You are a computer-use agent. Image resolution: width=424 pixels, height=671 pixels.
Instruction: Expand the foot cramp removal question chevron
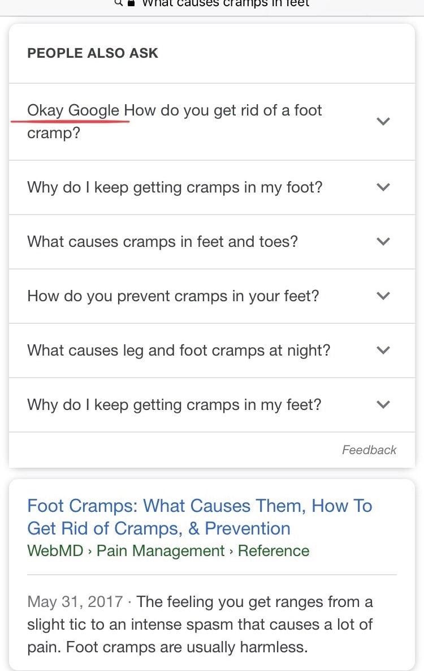click(383, 122)
